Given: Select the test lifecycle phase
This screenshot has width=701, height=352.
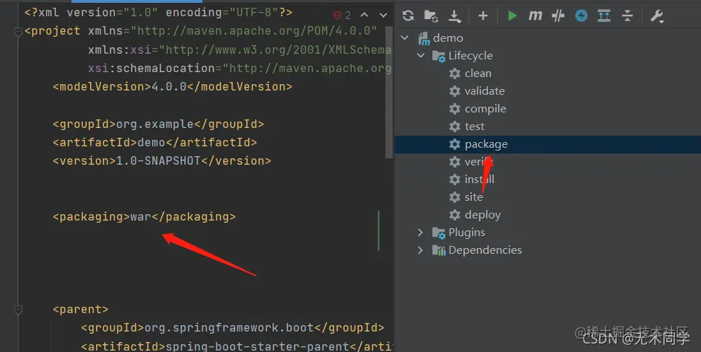Looking at the screenshot, I should pyautogui.click(x=475, y=127).
